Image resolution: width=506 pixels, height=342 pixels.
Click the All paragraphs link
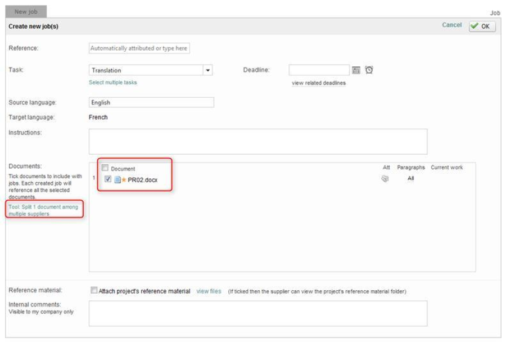[410, 179]
